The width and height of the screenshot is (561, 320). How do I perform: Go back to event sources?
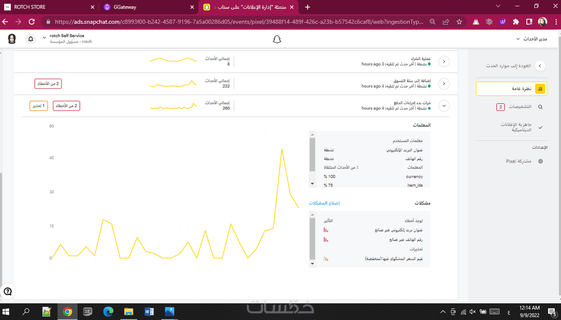[x=515, y=66]
